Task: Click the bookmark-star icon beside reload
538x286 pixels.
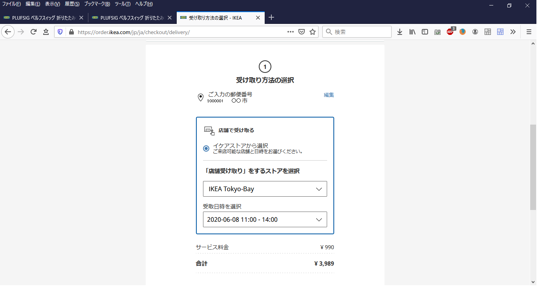Action: [46, 32]
